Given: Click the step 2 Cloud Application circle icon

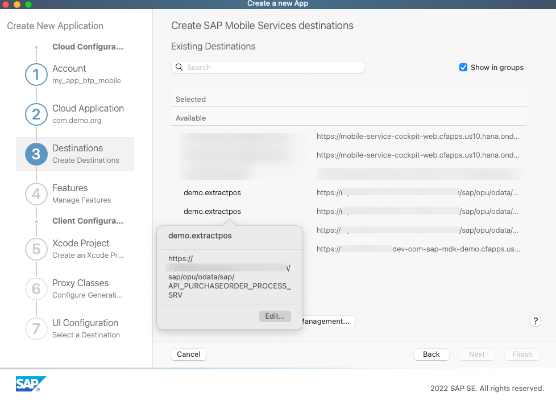Looking at the screenshot, I should click(36, 114).
